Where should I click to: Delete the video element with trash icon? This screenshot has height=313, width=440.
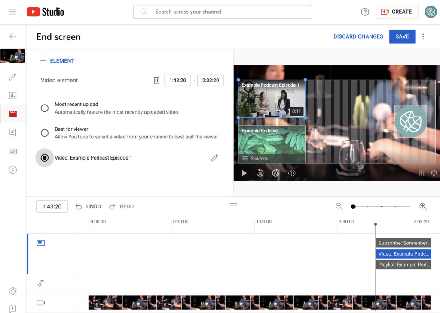pos(156,80)
